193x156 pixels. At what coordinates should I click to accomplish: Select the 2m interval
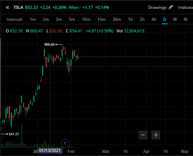click(x=46, y=19)
